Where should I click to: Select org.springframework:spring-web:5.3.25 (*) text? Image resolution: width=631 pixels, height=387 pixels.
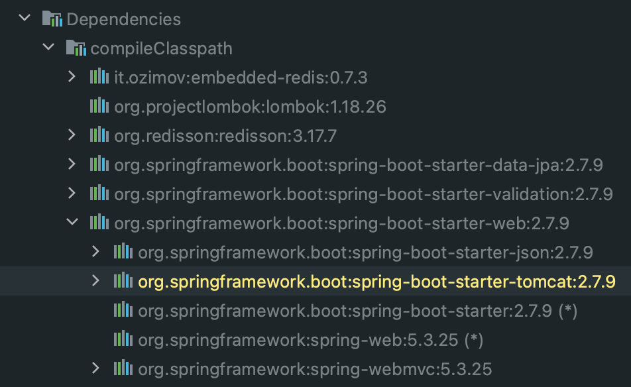coord(311,341)
